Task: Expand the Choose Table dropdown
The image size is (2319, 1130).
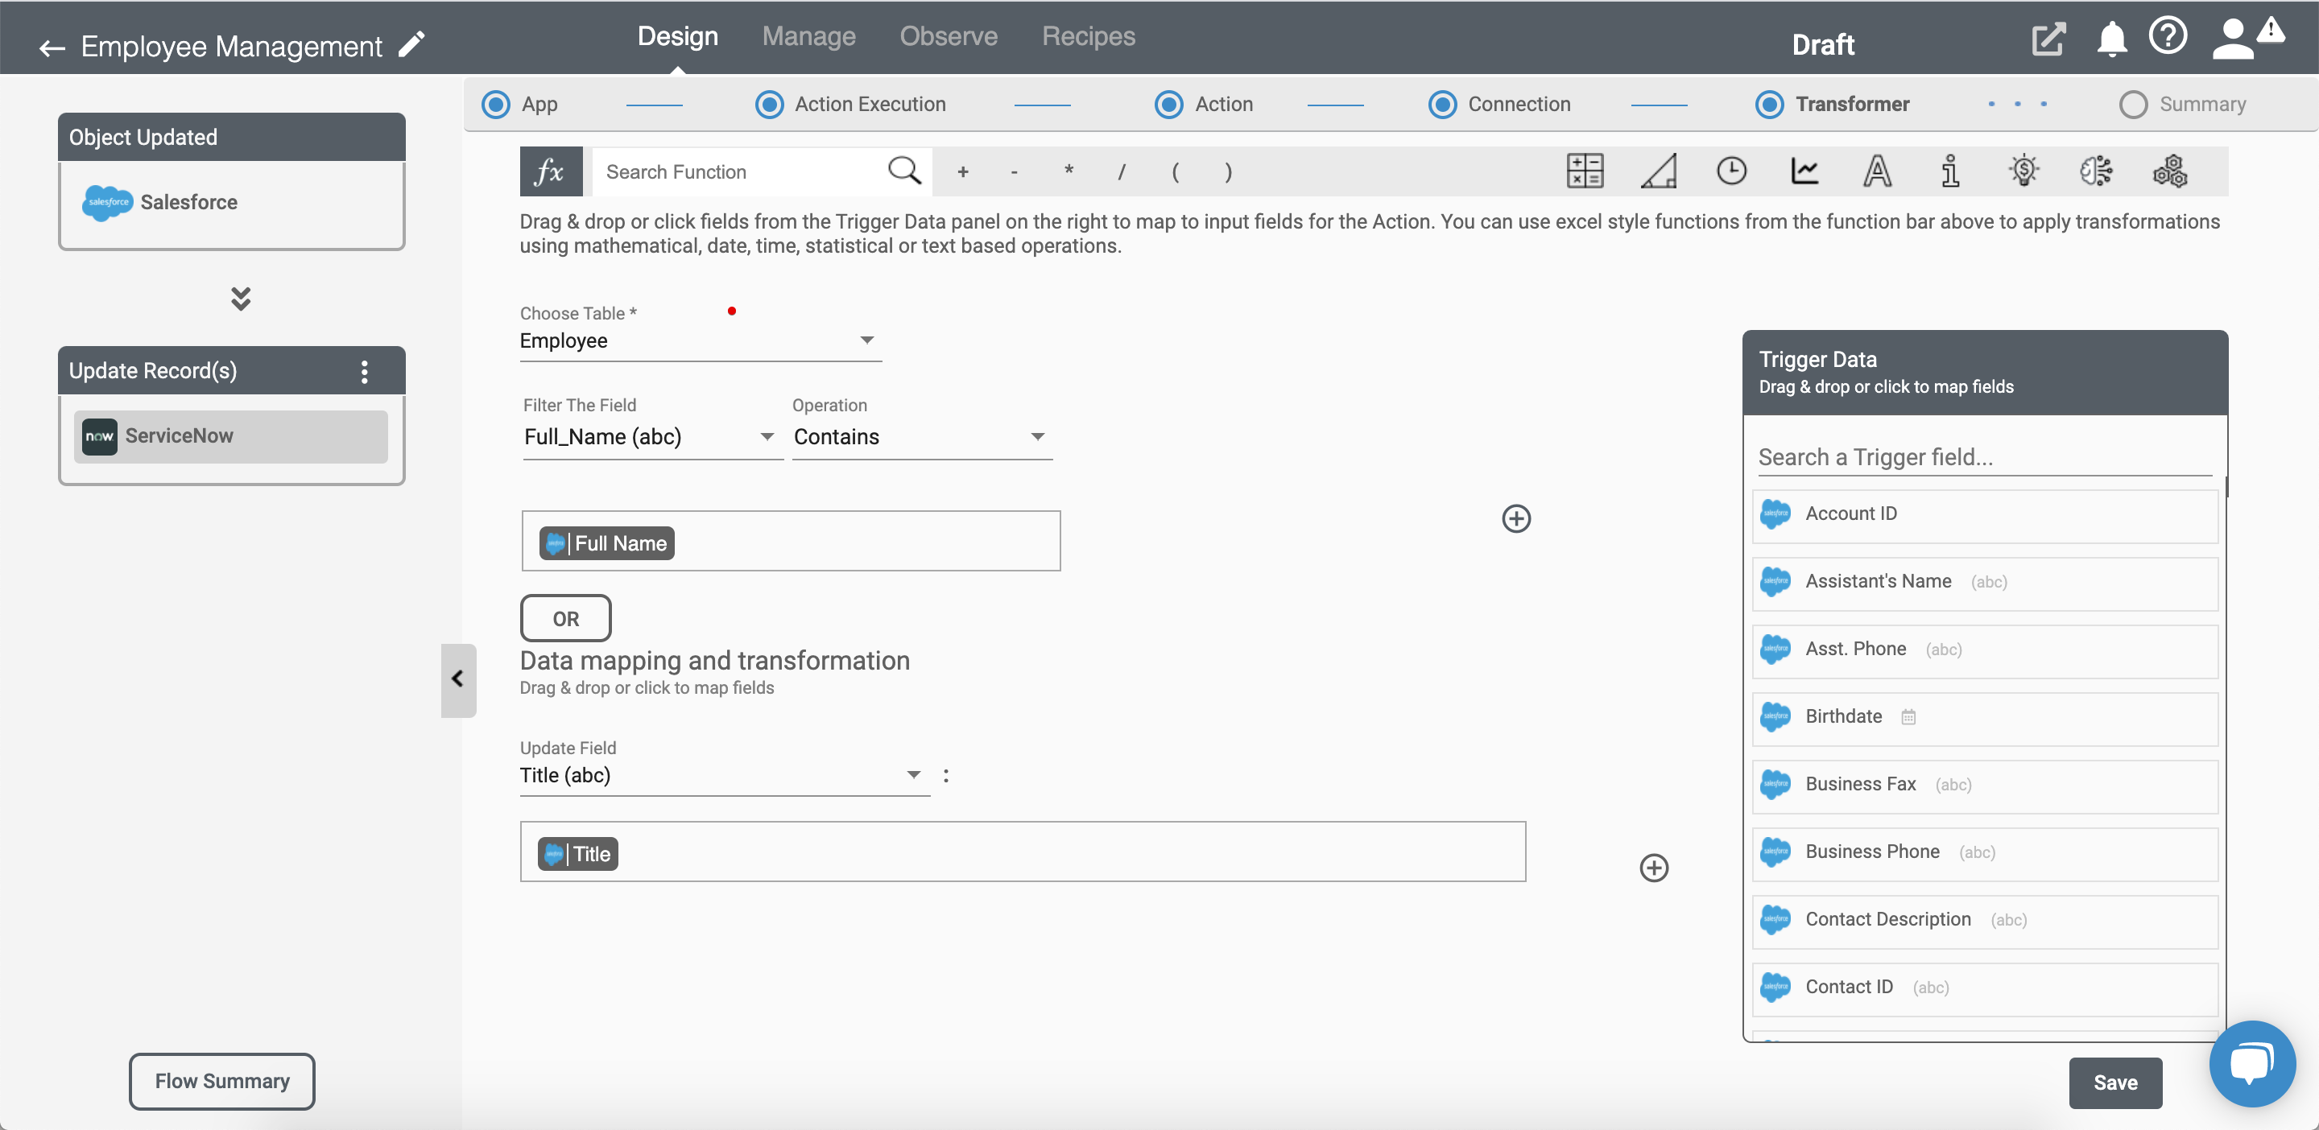Action: pos(865,339)
